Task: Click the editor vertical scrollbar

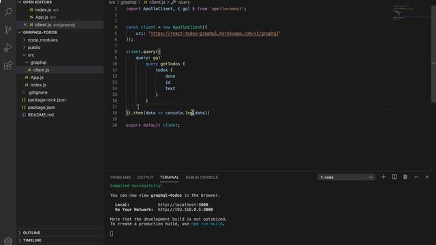Action: pyautogui.click(x=433, y=54)
